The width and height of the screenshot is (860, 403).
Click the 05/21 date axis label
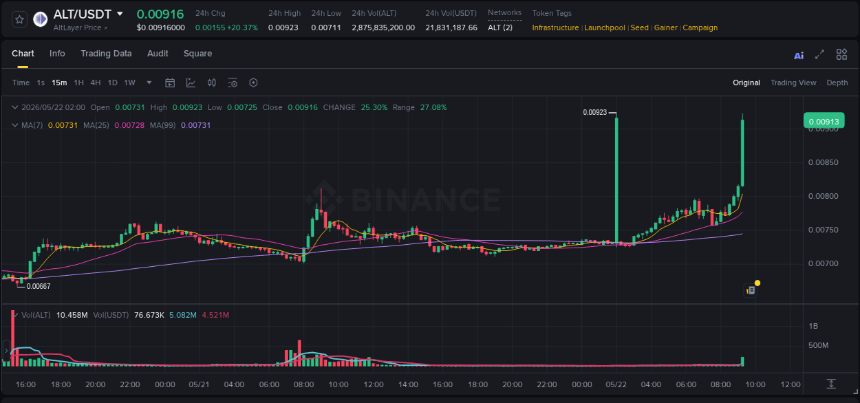click(200, 384)
